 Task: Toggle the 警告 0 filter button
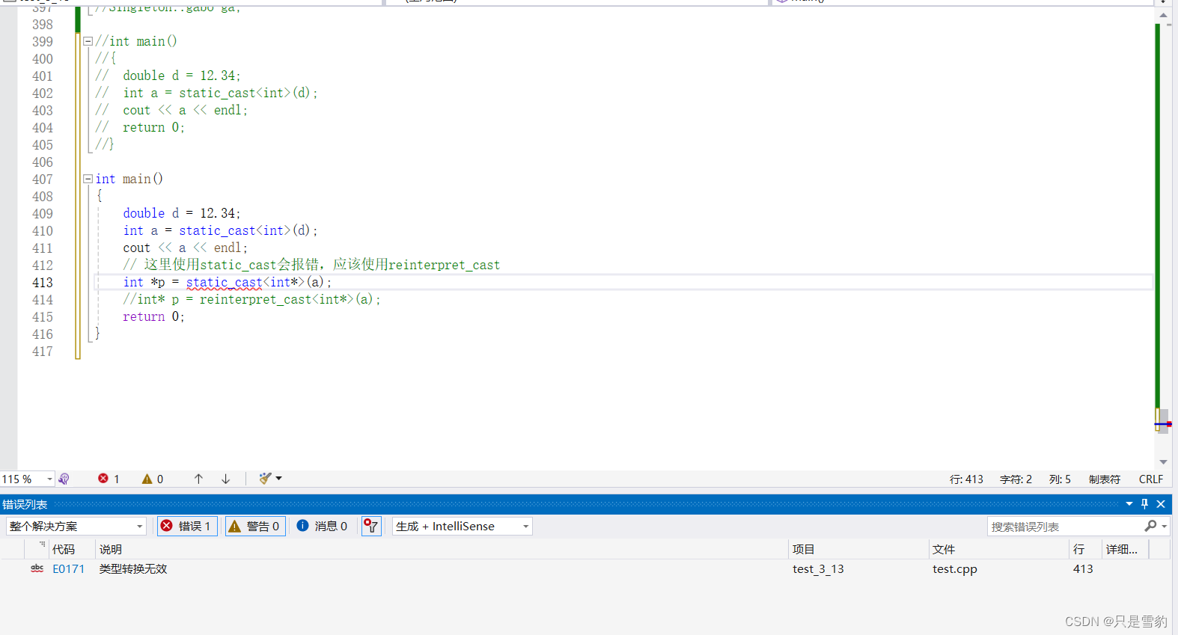tap(255, 527)
